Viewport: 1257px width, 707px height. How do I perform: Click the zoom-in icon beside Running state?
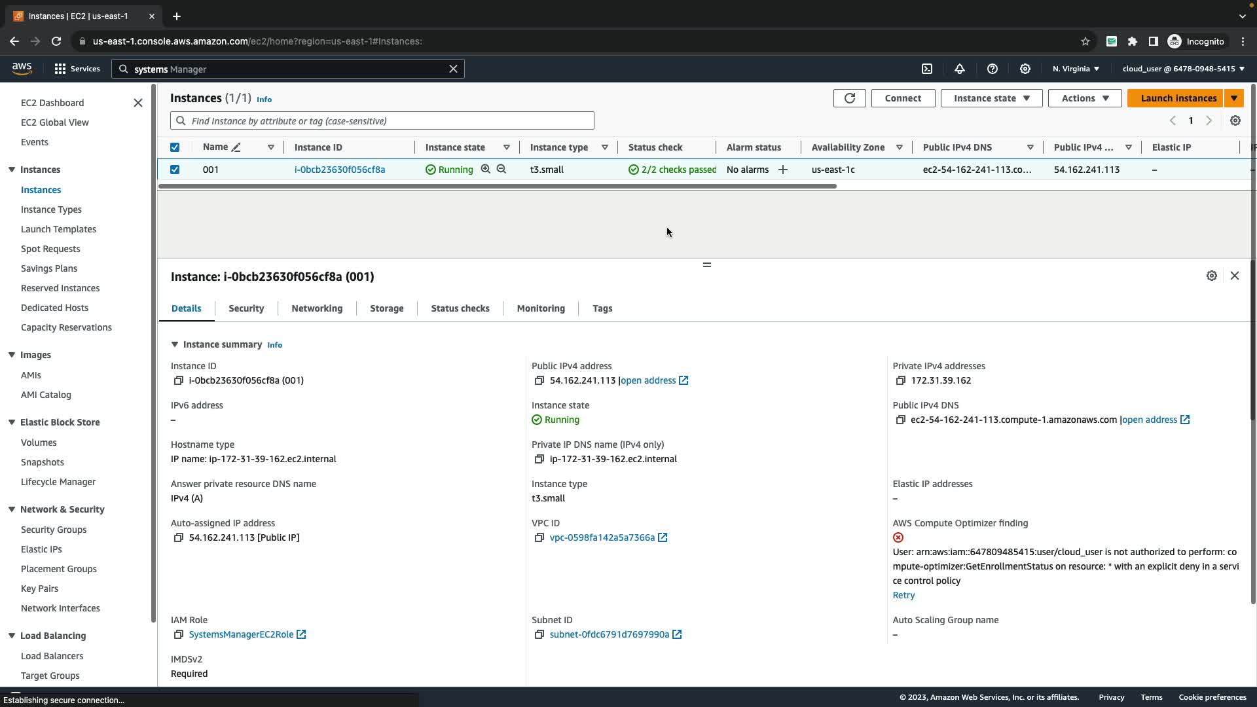[x=486, y=169]
